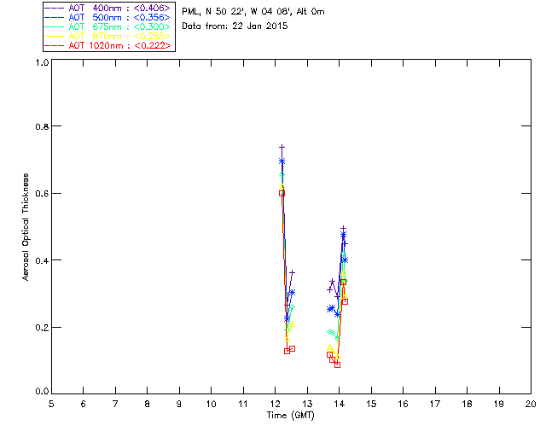Click the x-axis hour label 10

pos(212,404)
